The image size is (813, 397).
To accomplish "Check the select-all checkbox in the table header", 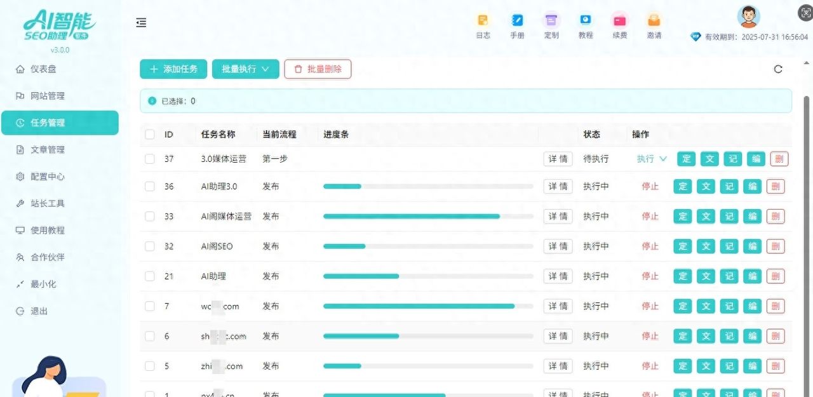I will pyautogui.click(x=149, y=134).
